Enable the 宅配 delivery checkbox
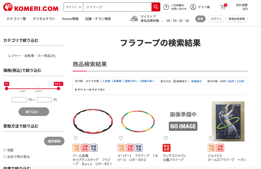This screenshot has width=261, height=169. coord(5,150)
